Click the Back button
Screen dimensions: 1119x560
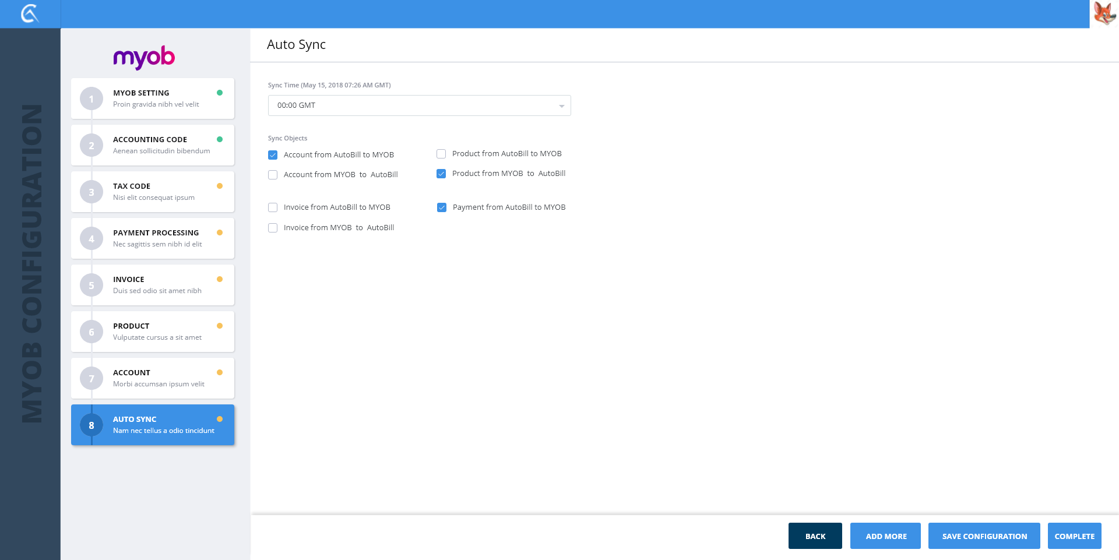(x=815, y=536)
